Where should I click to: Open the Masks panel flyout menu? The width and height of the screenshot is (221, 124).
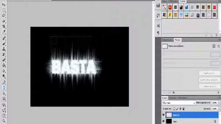(x=220, y=40)
